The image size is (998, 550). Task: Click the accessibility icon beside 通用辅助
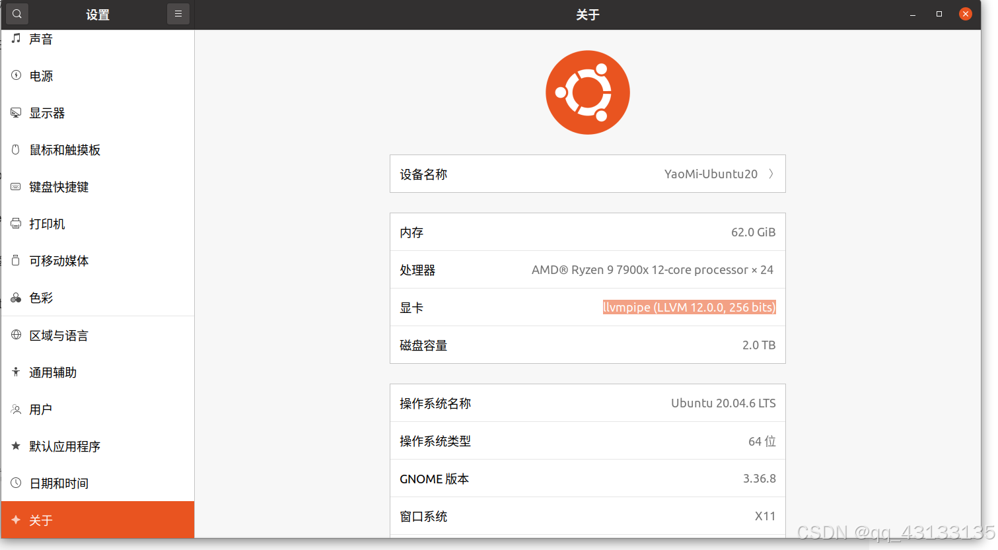click(16, 372)
